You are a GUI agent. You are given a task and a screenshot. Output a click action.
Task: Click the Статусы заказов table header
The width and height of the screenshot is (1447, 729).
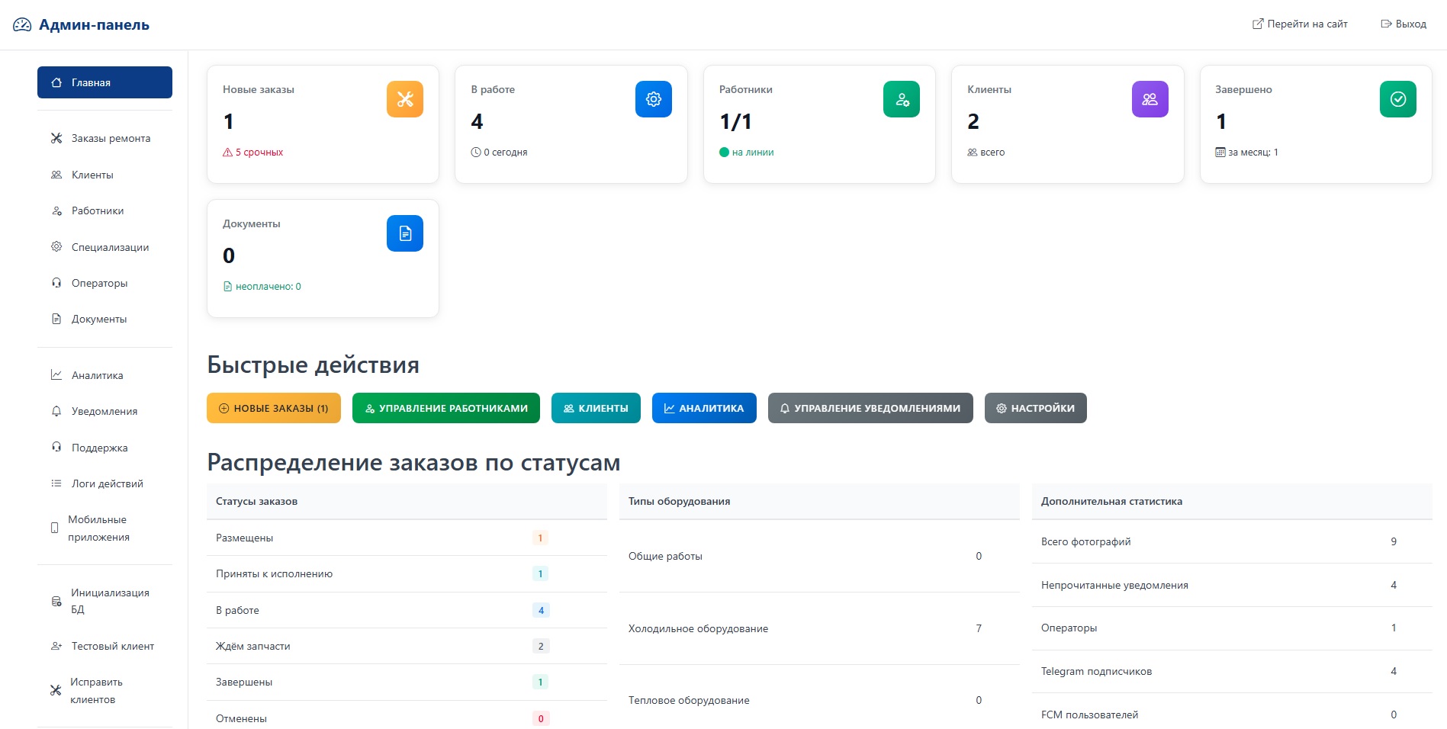pos(407,501)
